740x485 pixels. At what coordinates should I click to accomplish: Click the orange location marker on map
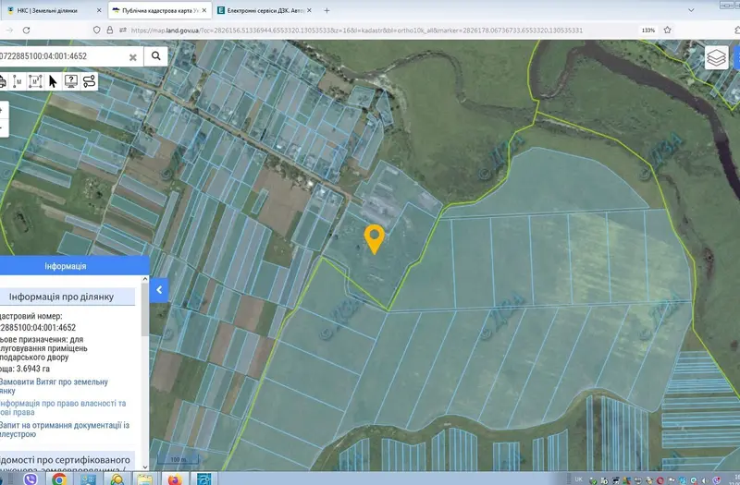point(375,239)
